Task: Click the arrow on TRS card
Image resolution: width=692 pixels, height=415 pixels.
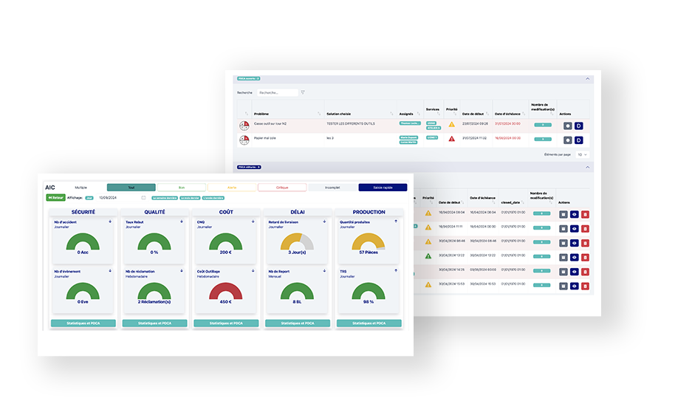Action: click(x=396, y=271)
